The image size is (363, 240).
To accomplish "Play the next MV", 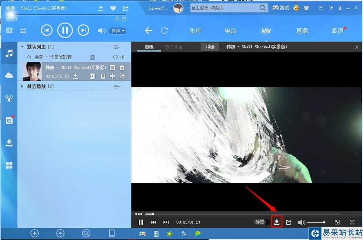I will point(166,222).
